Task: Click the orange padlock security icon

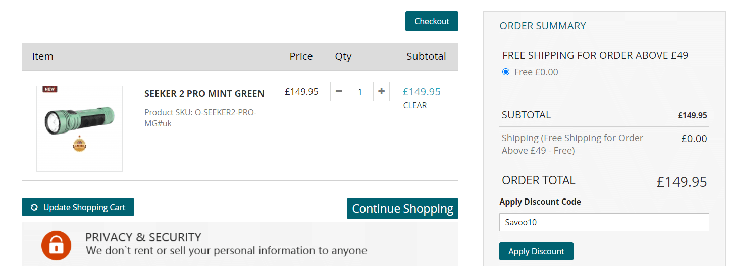Action: [56, 245]
